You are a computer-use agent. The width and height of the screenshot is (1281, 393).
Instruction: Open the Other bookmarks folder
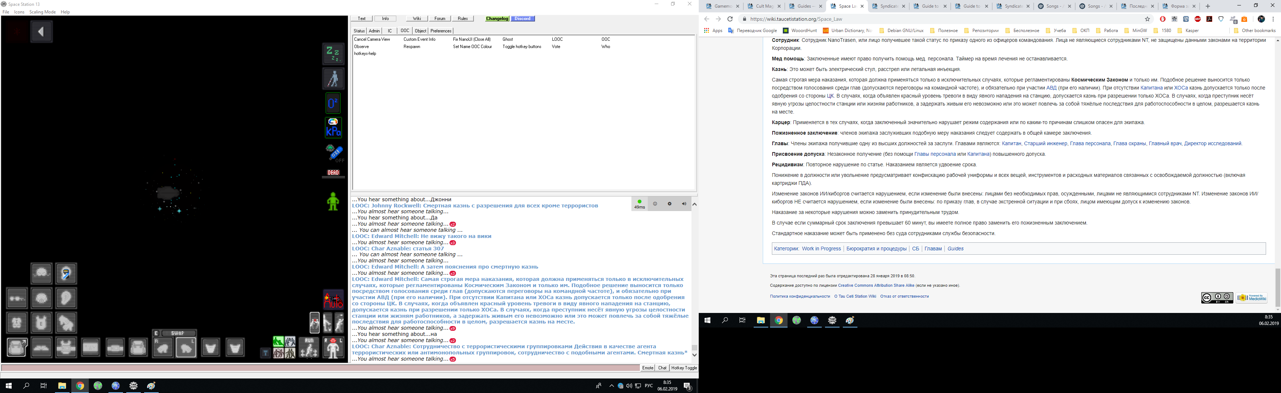(x=1255, y=30)
